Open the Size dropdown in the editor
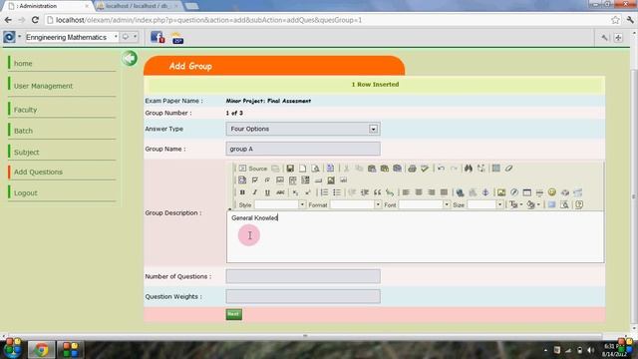The height and width of the screenshot is (359, 638). click(x=485, y=204)
